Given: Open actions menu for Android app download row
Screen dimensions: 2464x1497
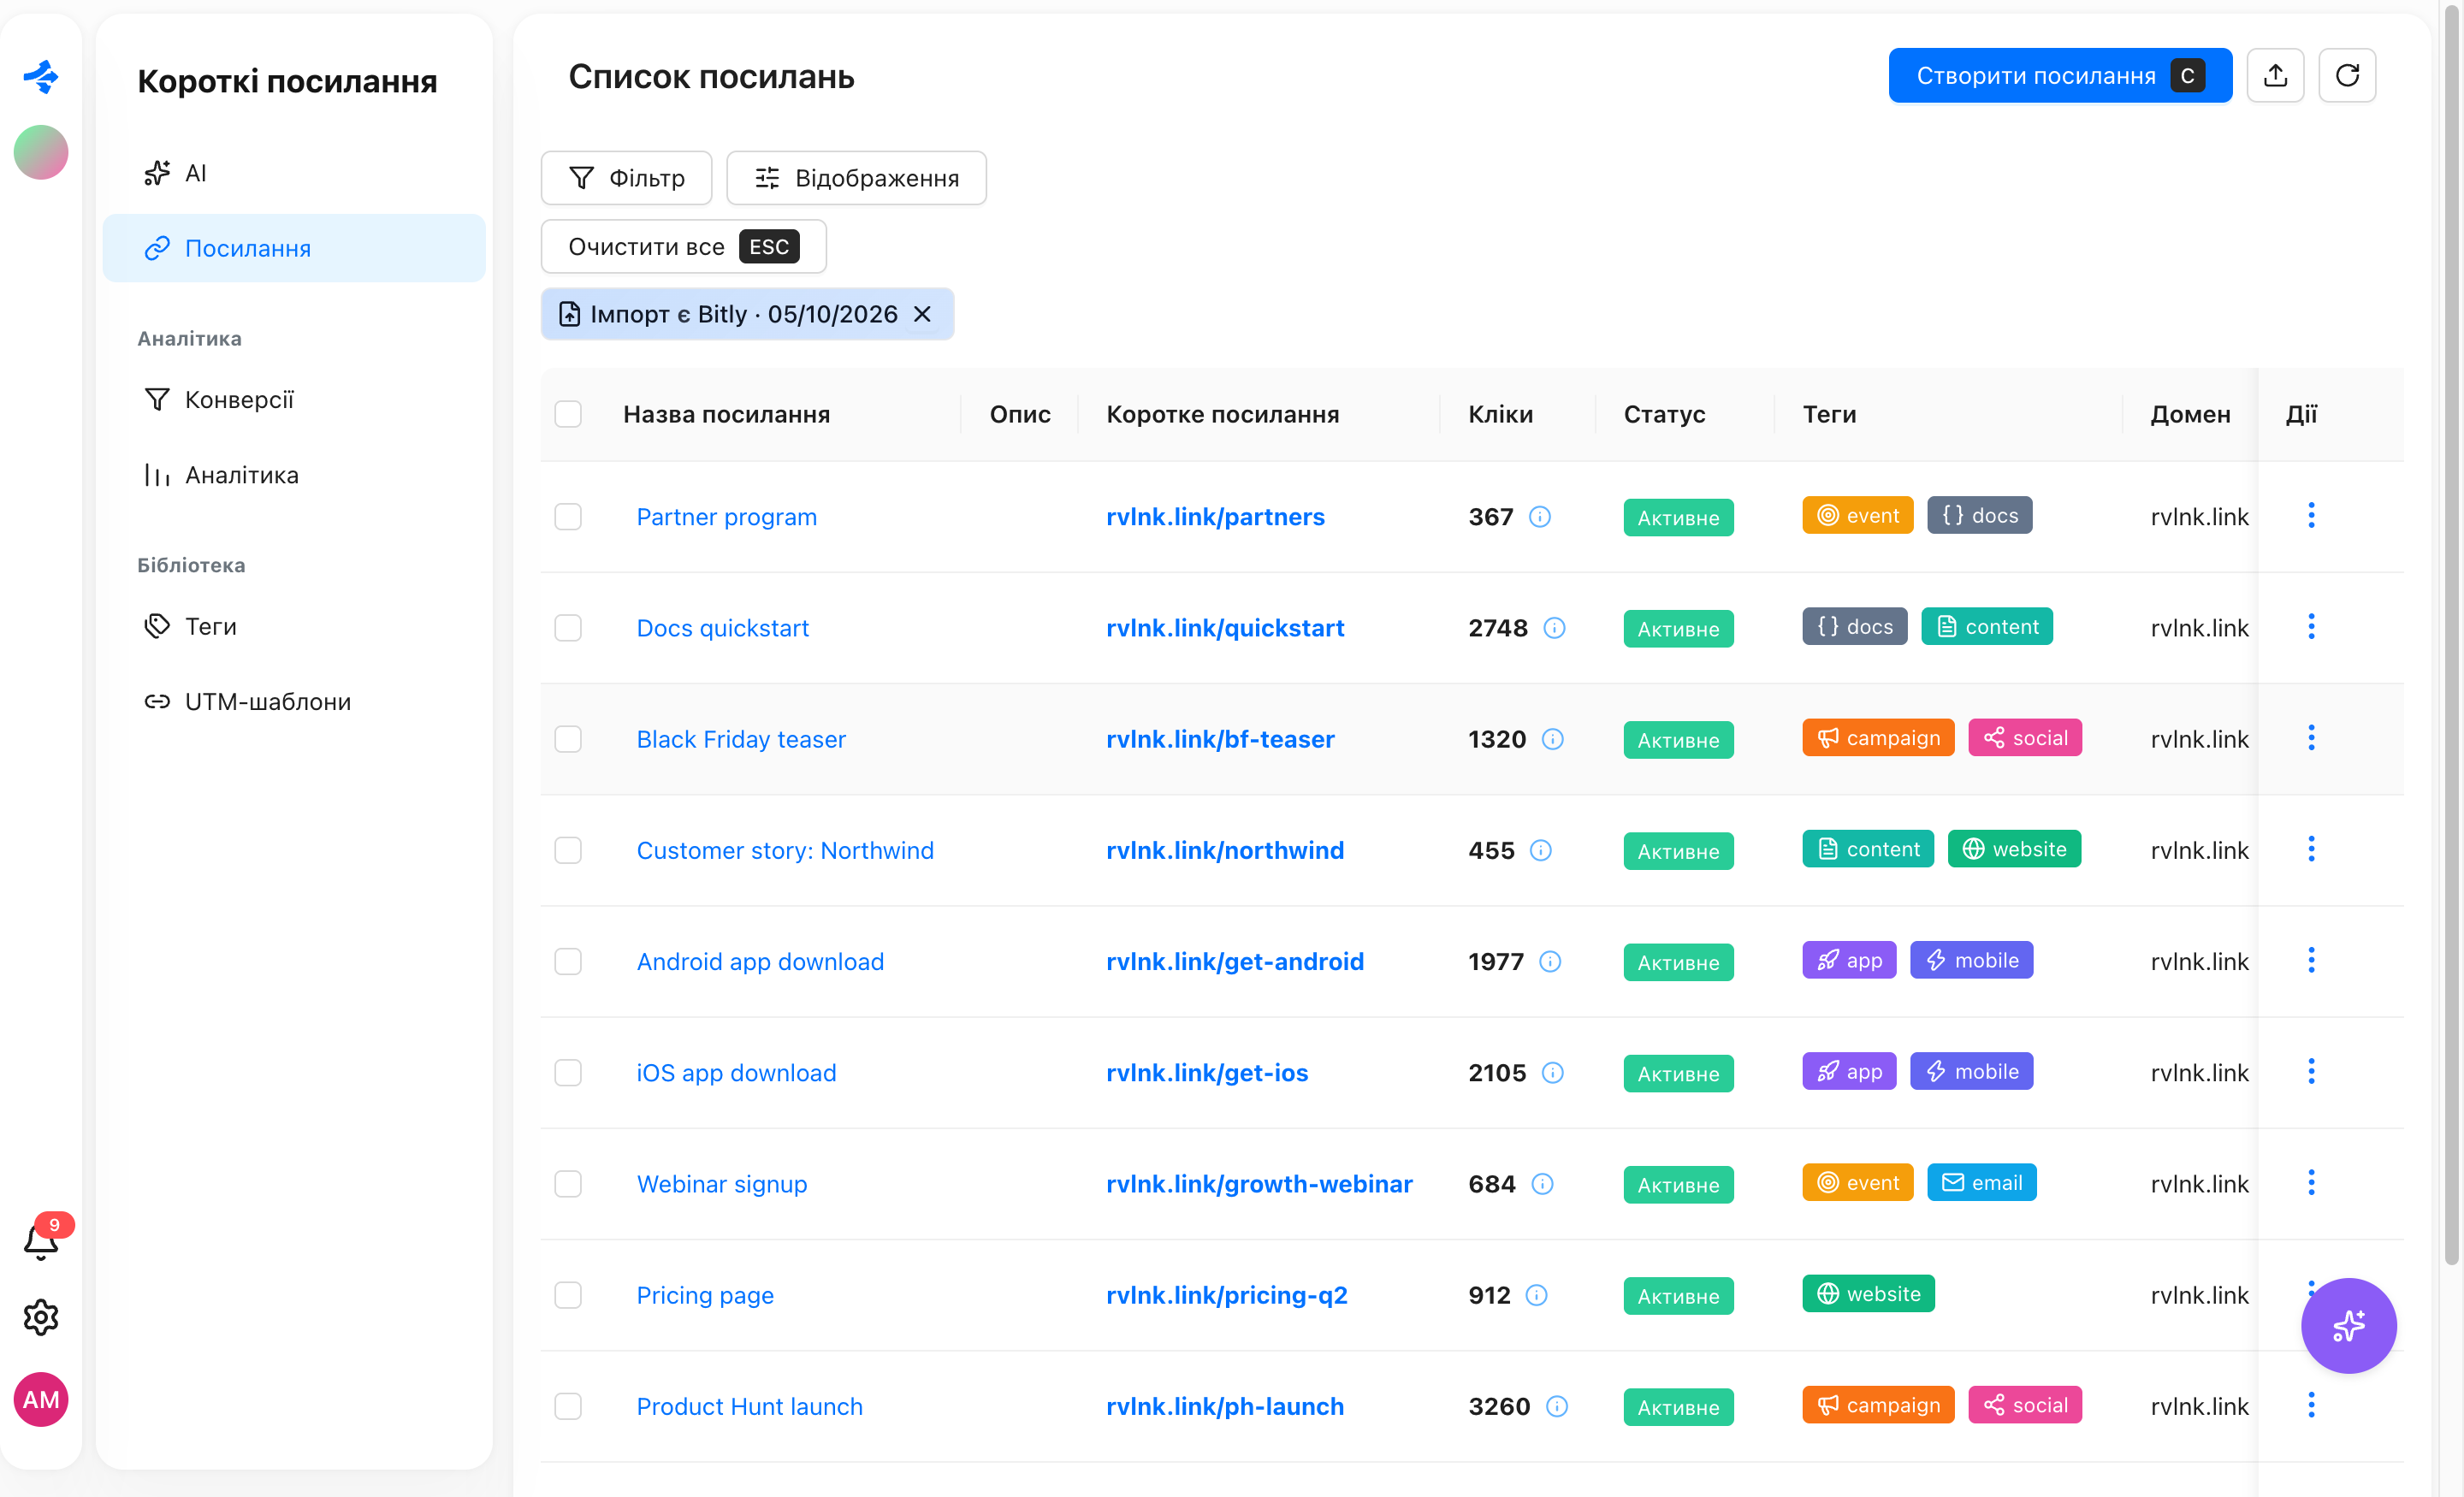Looking at the screenshot, I should 2310,960.
